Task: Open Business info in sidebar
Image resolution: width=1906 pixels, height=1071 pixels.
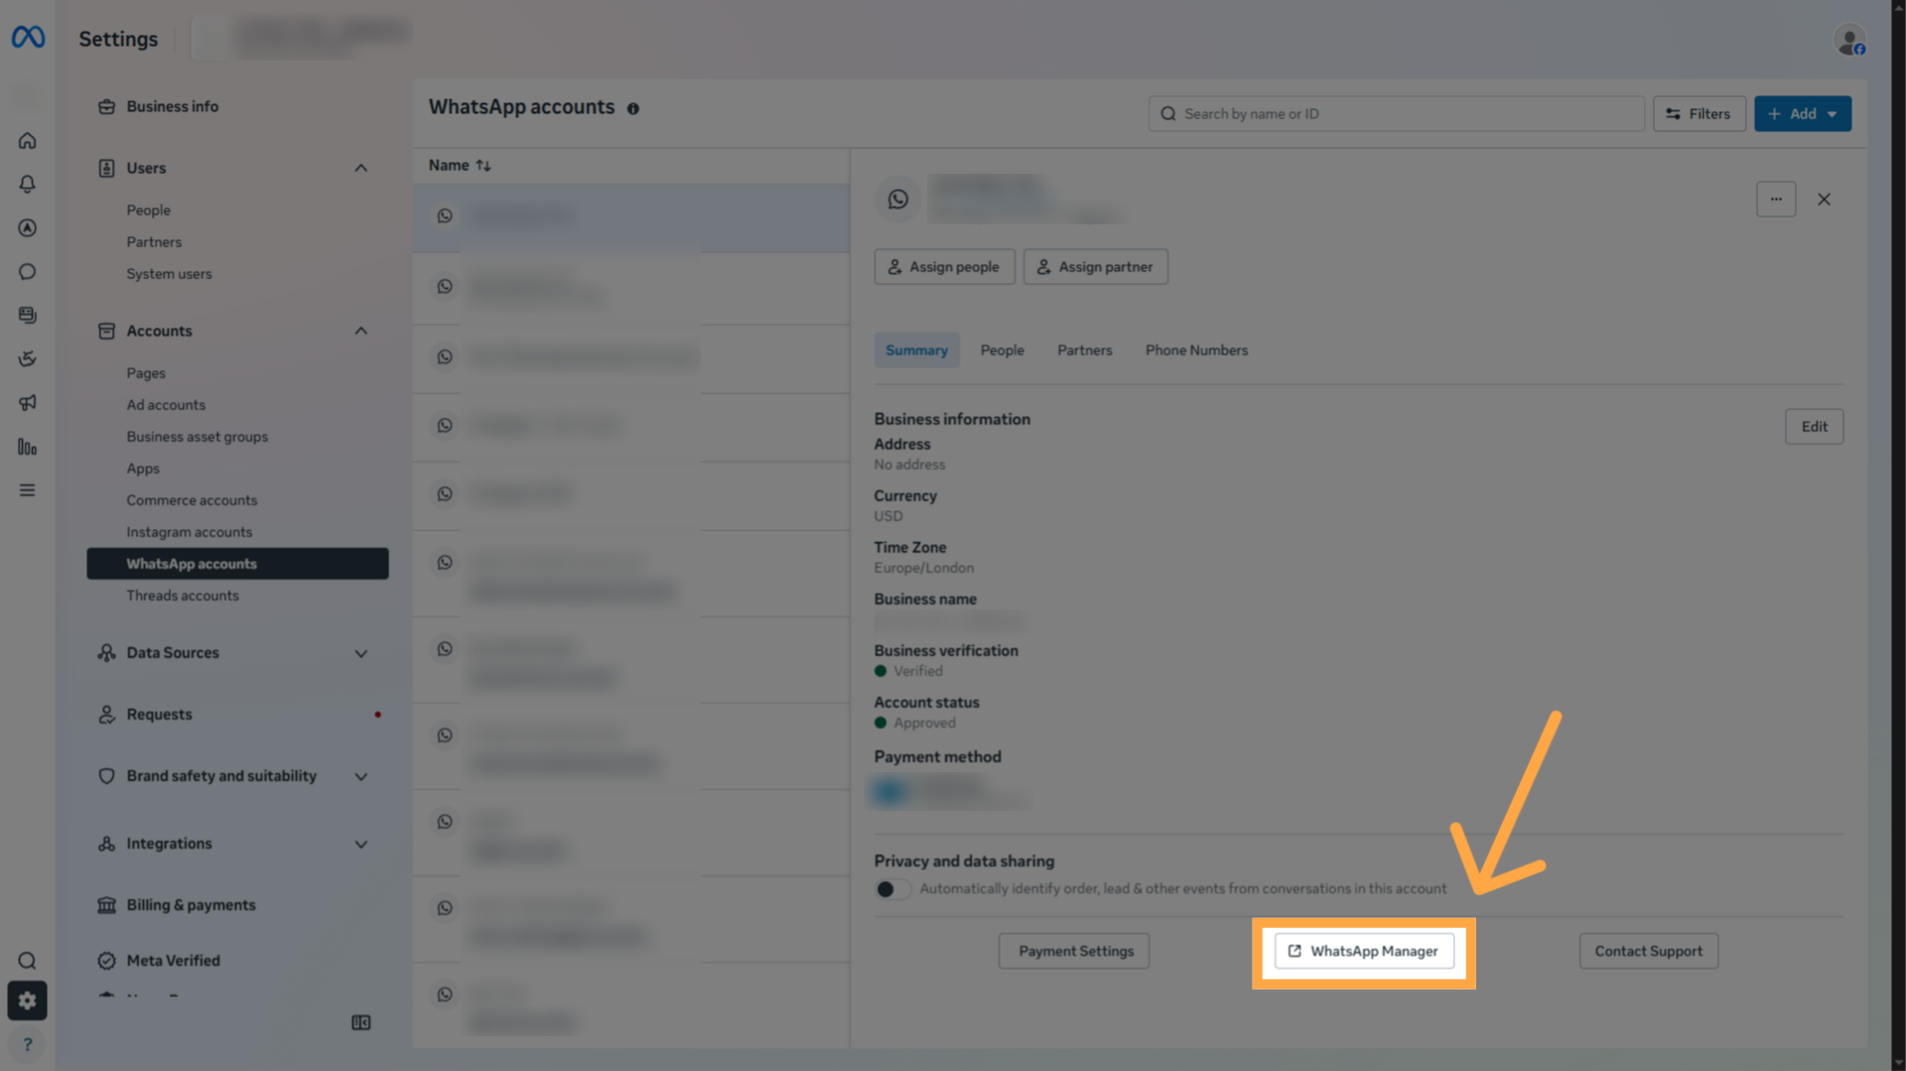Action: [x=172, y=106]
